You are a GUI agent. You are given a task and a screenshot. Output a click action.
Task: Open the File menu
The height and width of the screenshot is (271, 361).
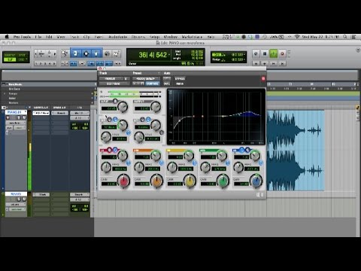tap(38, 37)
